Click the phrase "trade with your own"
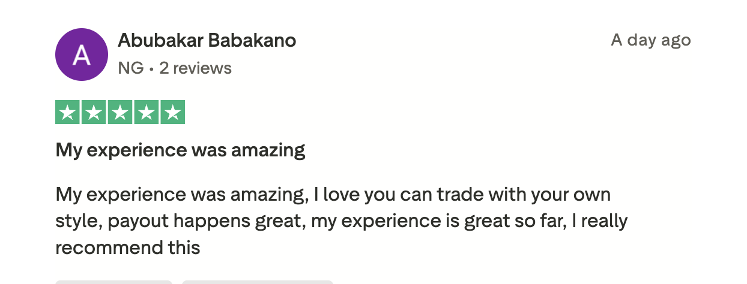The width and height of the screenshot is (747, 284). pos(527,195)
